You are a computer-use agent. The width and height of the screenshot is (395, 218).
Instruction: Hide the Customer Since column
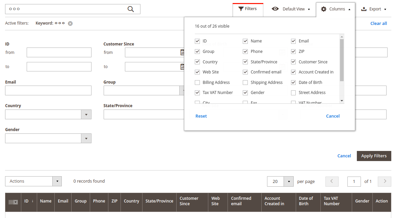tap(293, 62)
